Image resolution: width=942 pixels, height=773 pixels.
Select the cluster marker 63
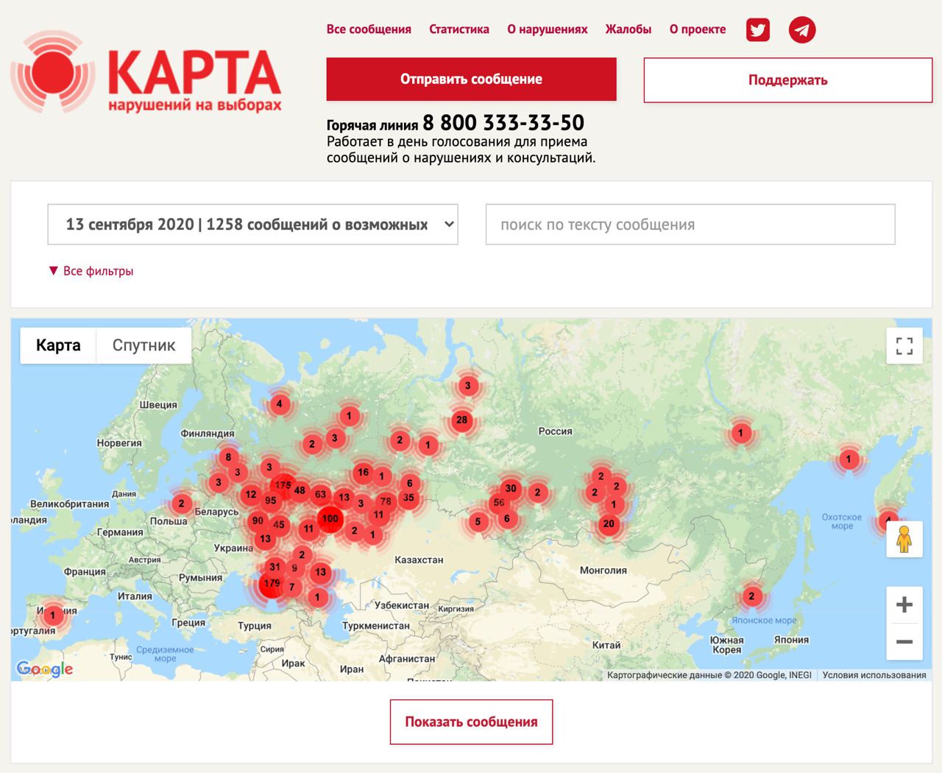tap(320, 495)
